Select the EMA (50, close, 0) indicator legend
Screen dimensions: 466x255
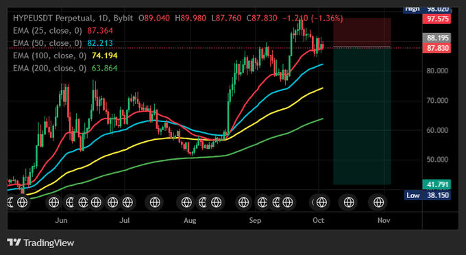[47, 43]
